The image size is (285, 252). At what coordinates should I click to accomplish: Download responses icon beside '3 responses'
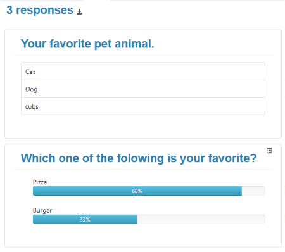[80, 12]
